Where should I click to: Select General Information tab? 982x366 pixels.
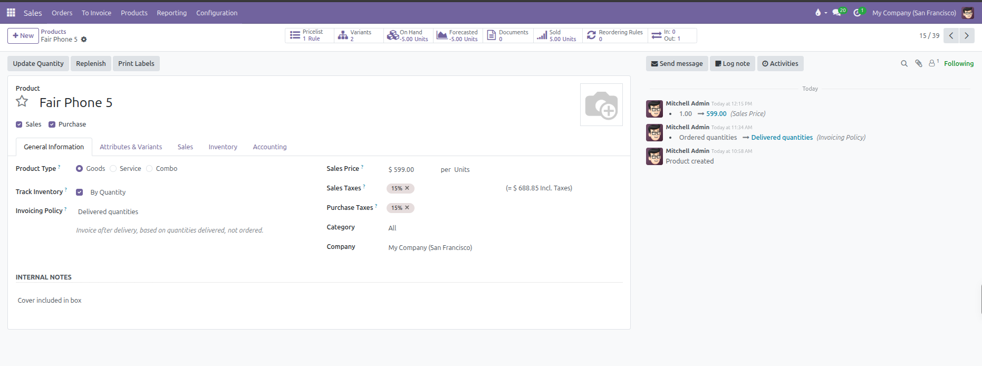tap(54, 147)
